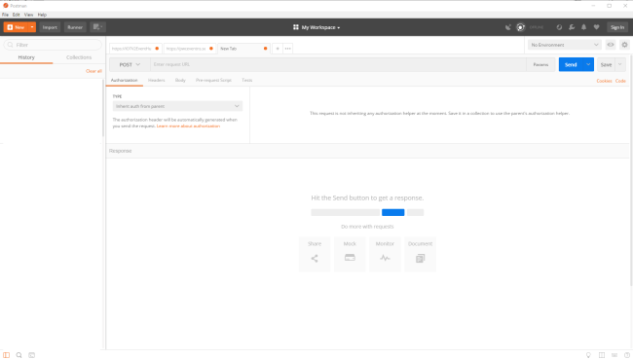633x359 pixels.
Task: Click the blue Send button
Action: point(571,64)
